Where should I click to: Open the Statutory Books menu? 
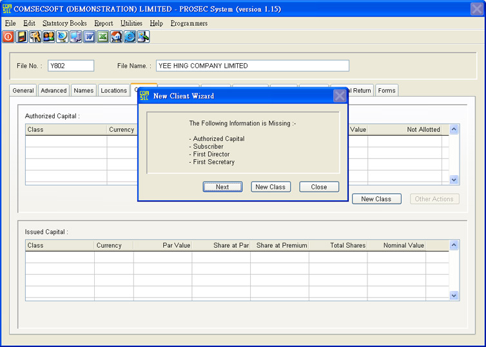64,23
